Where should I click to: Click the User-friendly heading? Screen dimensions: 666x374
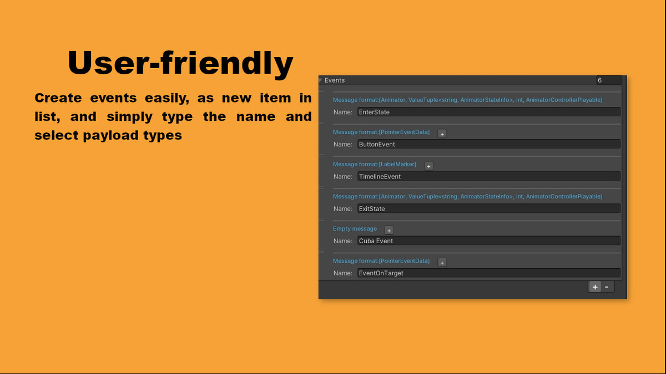(180, 62)
